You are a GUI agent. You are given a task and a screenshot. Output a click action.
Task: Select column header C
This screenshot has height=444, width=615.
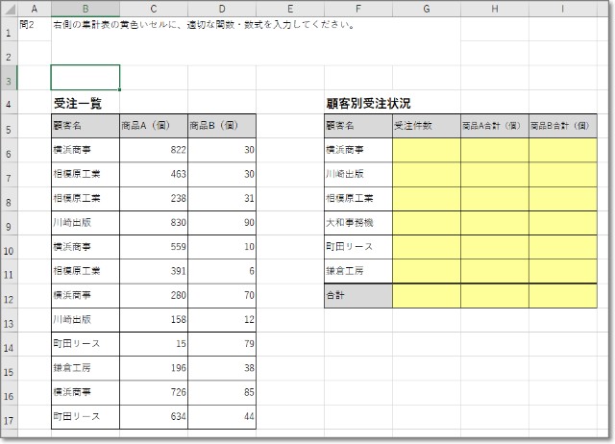154,9
